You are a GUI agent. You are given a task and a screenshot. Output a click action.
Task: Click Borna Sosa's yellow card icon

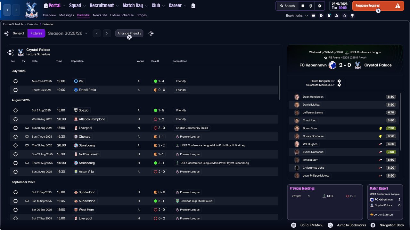point(380,128)
